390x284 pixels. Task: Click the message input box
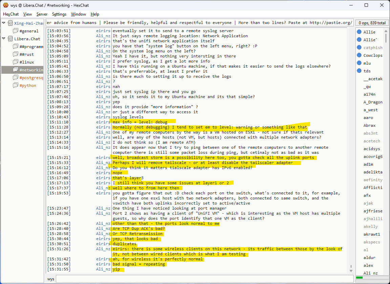tap(203, 279)
